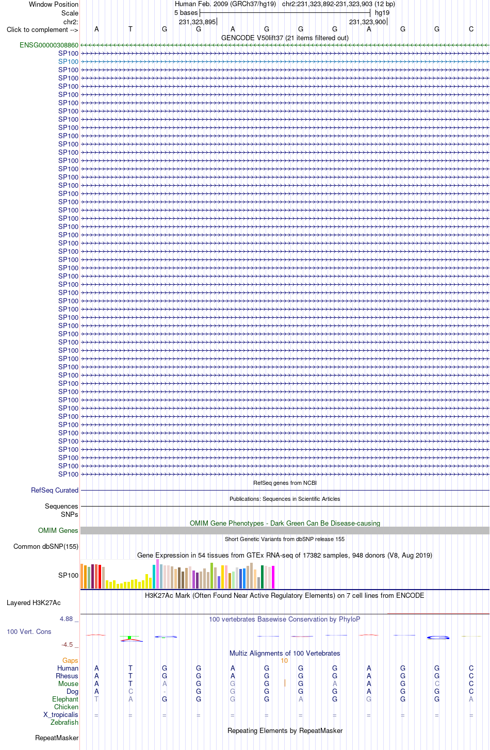The image size is (490, 750).
Task: Click 'Short Genetic Variants from dbSNP release 155'
Action: pos(285,540)
